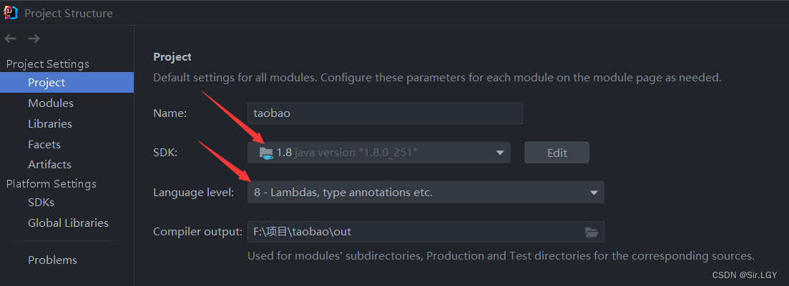Image resolution: width=789 pixels, height=286 pixels.
Task: Browse compiler output with folder icon
Action: [592, 232]
